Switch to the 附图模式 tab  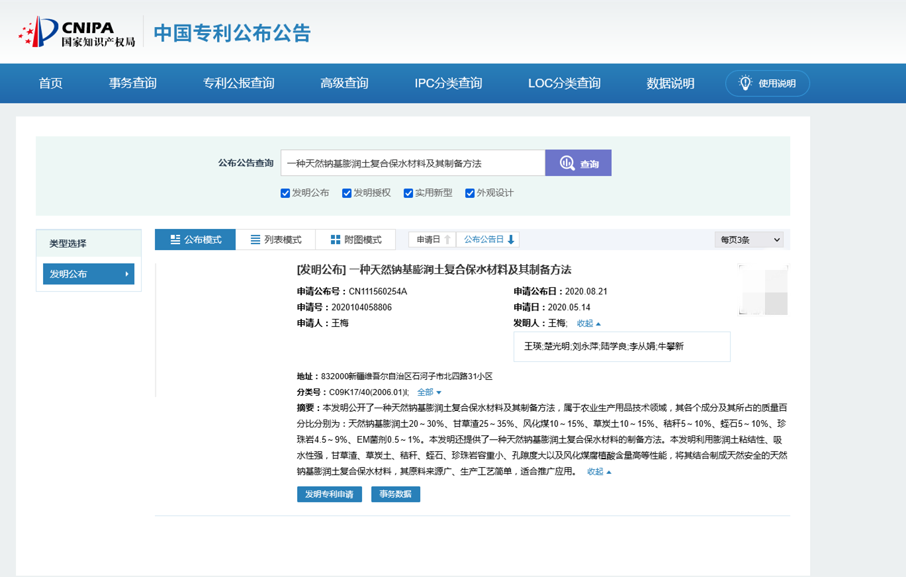(x=355, y=240)
